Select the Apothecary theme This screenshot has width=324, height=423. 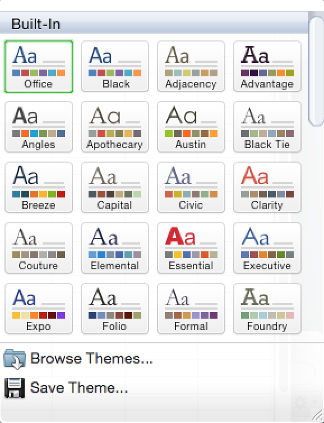point(115,127)
